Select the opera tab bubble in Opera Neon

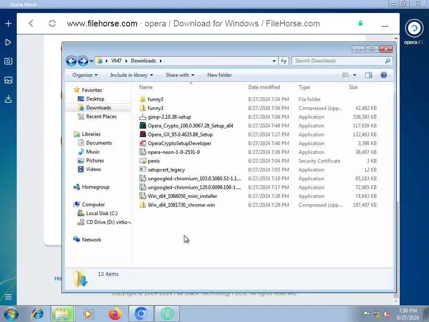pyautogui.click(x=414, y=28)
